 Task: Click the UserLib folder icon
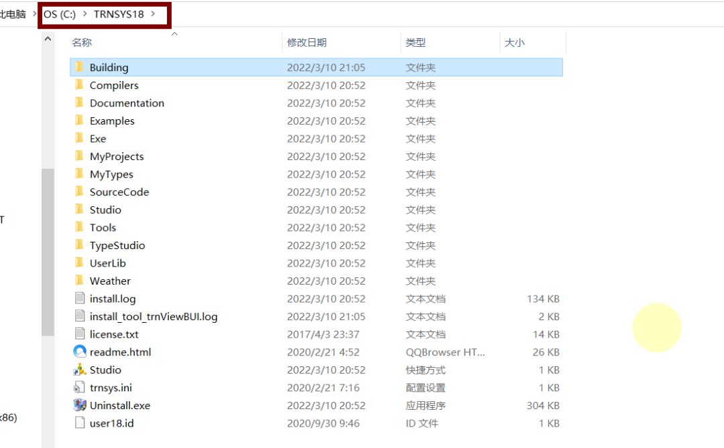79,263
